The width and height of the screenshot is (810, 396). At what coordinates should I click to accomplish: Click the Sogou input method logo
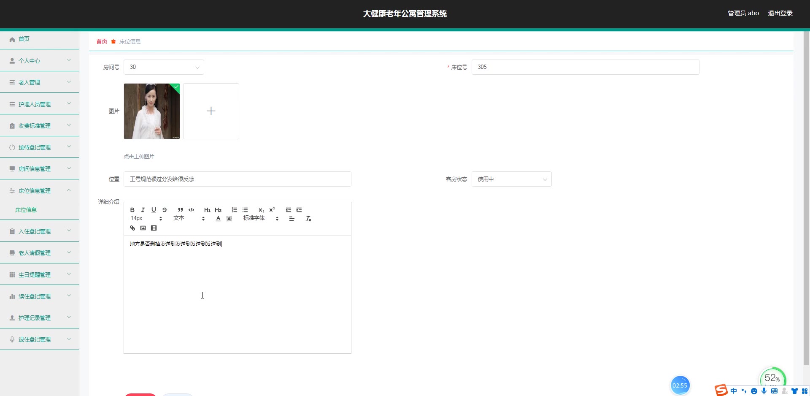pos(721,390)
